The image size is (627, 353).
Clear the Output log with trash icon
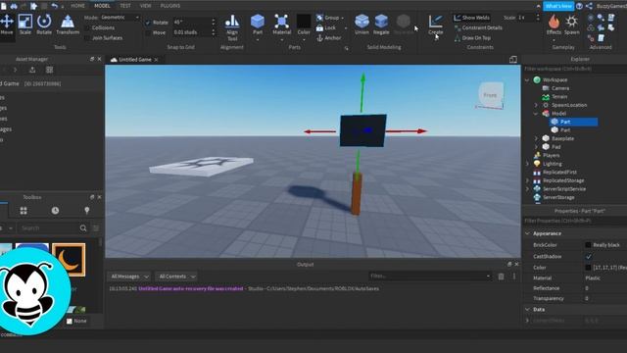click(501, 277)
